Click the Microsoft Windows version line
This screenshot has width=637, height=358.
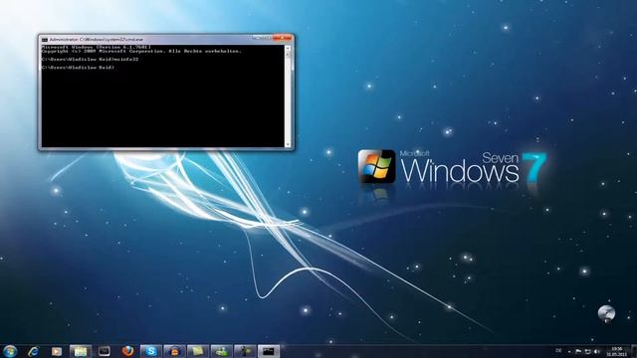(x=97, y=47)
